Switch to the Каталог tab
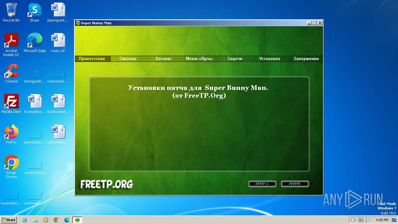Screen dimensions: 398x224 click(x=164, y=58)
